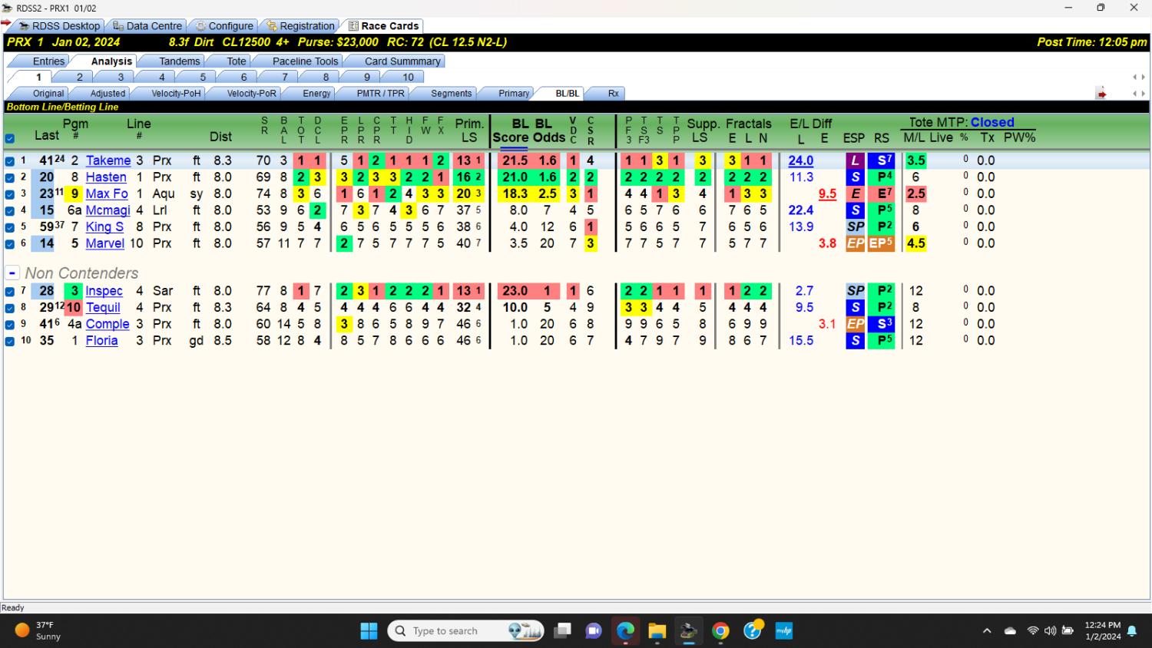Open the Get Help taskbar icon
Image resolution: width=1152 pixels, height=648 pixels.
pyautogui.click(x=753, y=630)
